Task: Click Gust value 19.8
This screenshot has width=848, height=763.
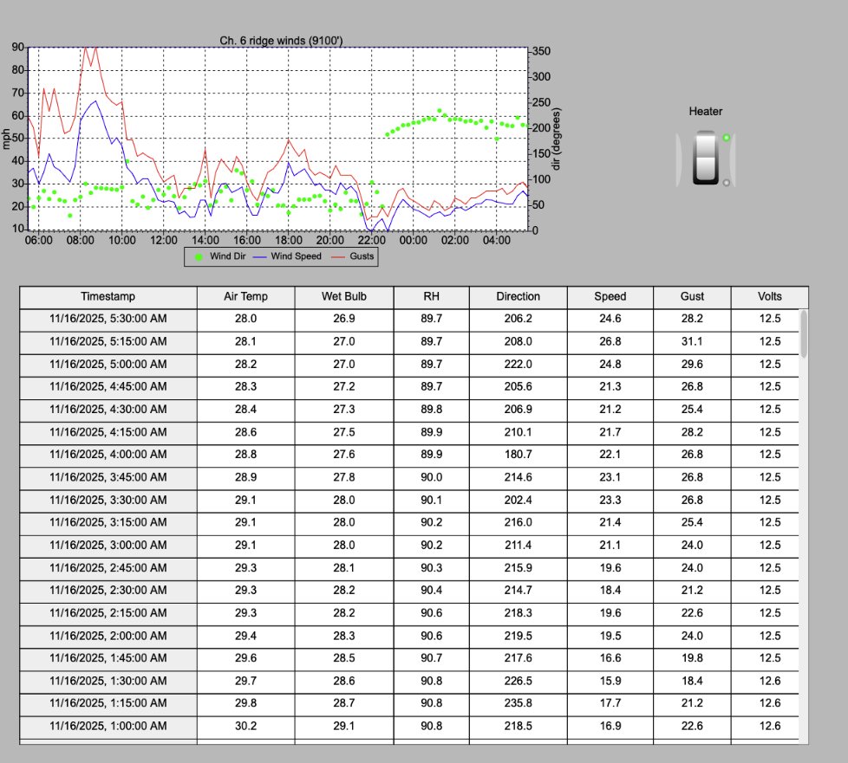Action: (692, 658)
